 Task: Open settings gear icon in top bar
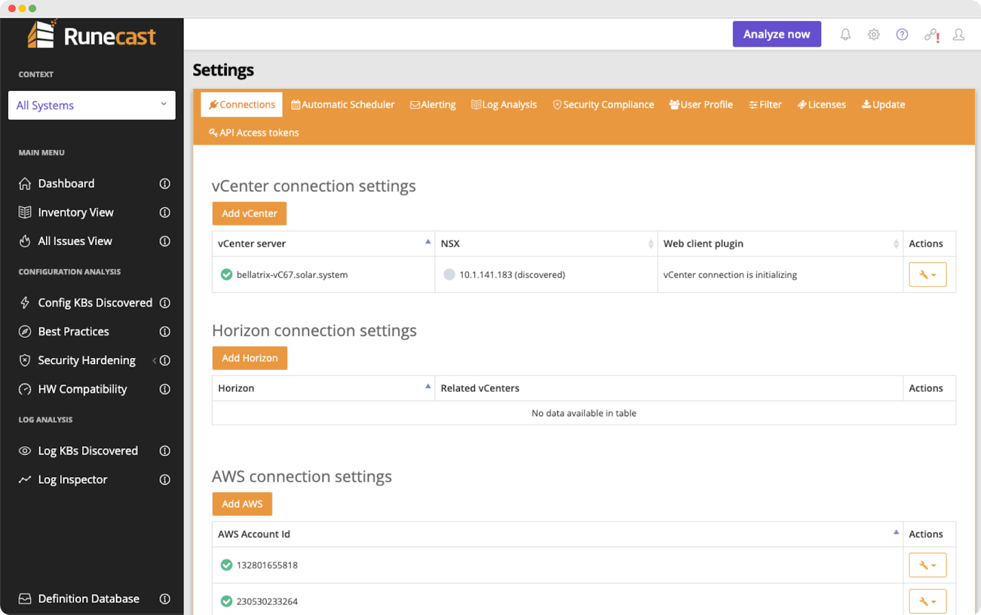[x=874, y=34]
